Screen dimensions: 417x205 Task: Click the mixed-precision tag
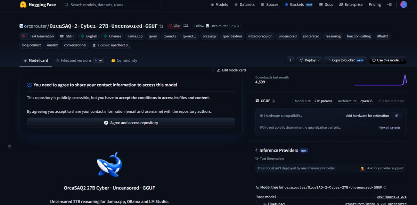(261, 36)
